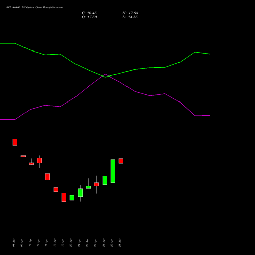Select the 20 Apr date label on the axis

(71, 243)
